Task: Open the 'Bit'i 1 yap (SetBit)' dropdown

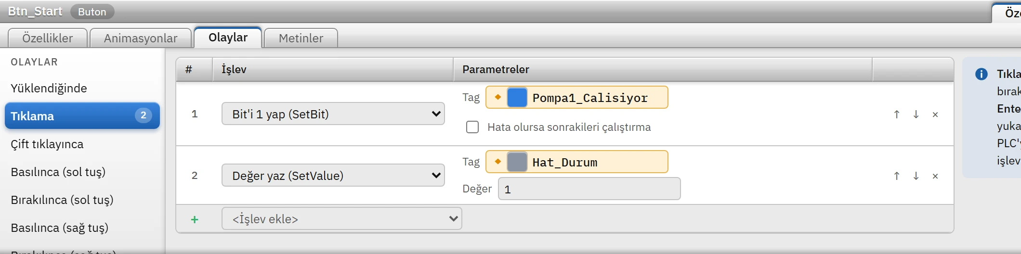Action: tap(333, 114)
